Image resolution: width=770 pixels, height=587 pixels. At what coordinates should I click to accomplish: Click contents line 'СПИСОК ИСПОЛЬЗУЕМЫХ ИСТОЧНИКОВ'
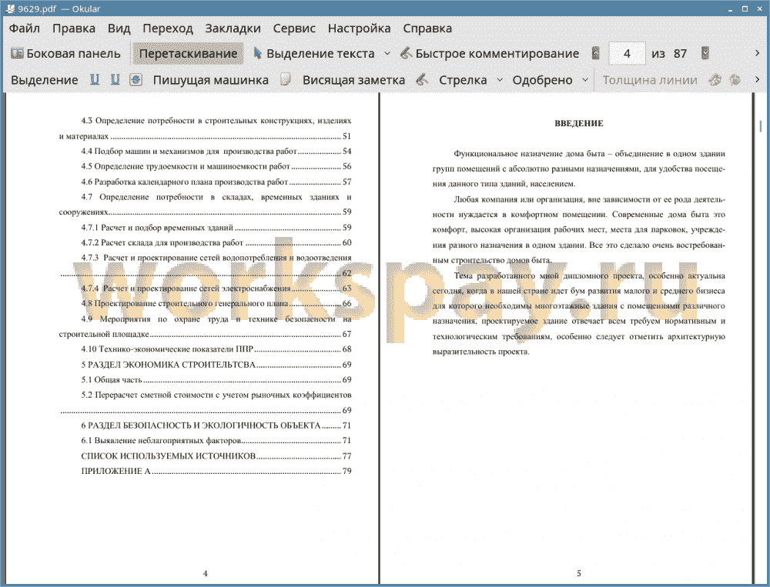(x=216, y=456)
